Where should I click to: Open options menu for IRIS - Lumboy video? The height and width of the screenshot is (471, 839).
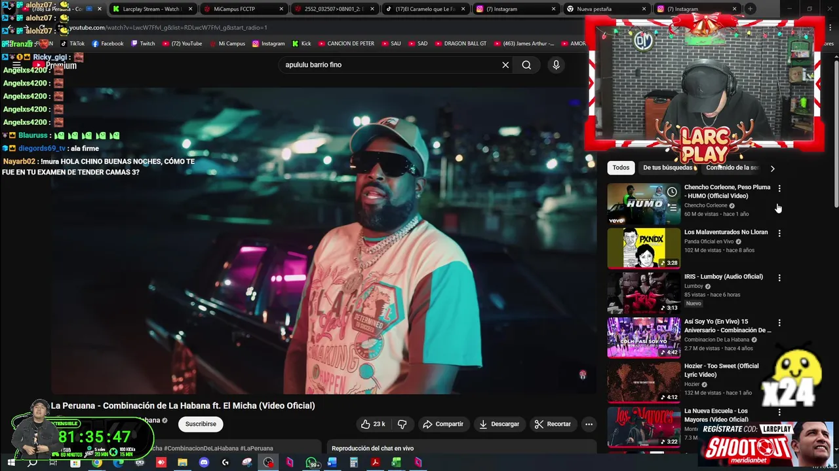(x=779, y=278)
